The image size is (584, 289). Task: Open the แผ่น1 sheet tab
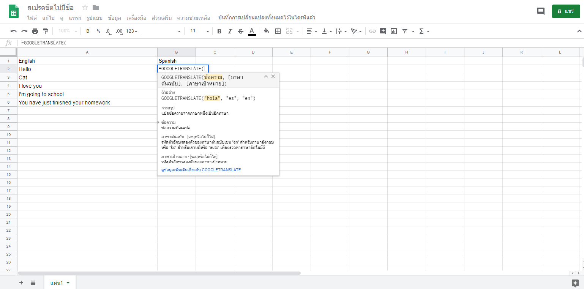pyautogui.click(x=60, y=283)
